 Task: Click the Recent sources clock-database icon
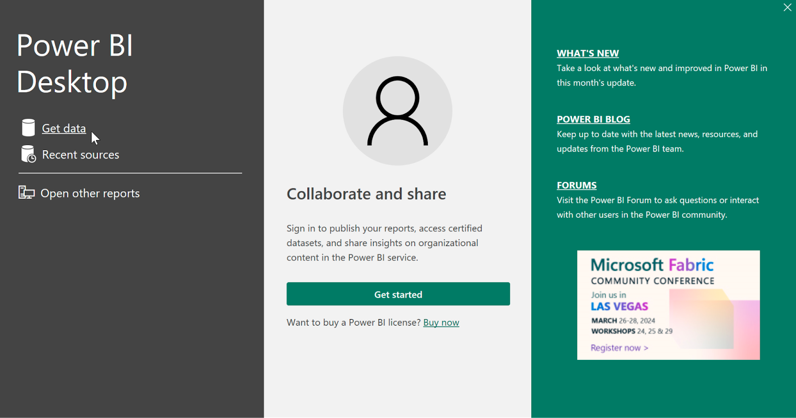(28, 155)
